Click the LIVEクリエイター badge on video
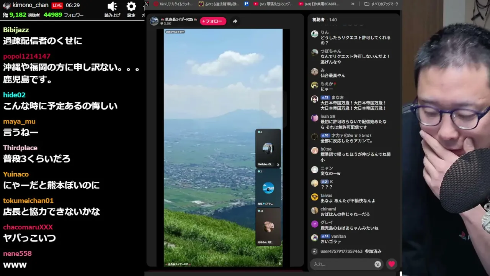 click(x=175, y=32)
